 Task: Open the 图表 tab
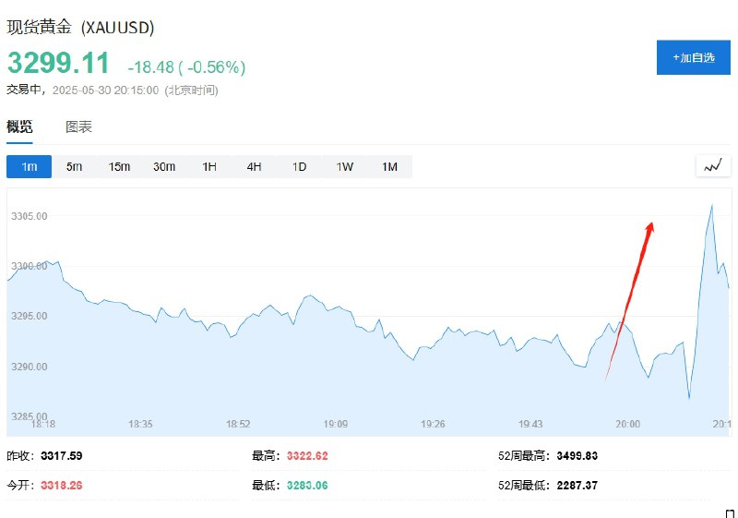coord(78,126)
